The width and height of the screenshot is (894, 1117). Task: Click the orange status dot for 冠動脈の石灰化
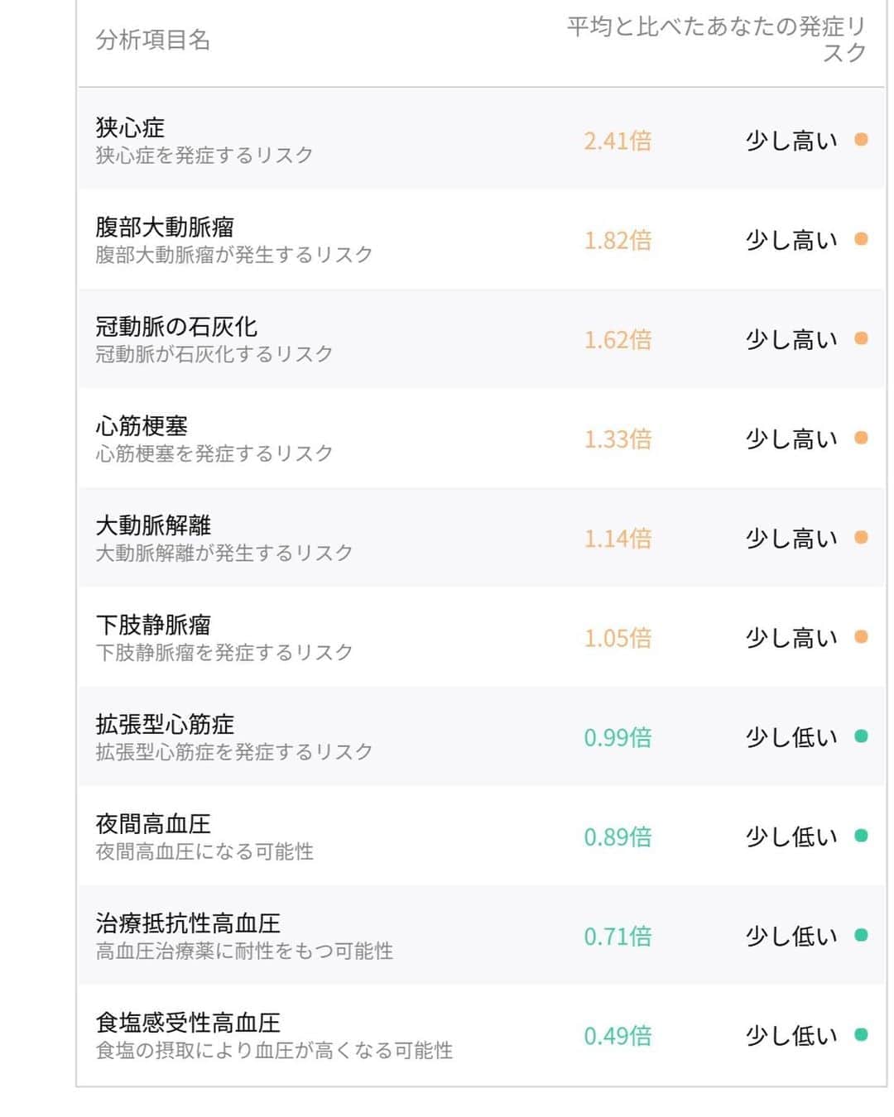point(861,338)
